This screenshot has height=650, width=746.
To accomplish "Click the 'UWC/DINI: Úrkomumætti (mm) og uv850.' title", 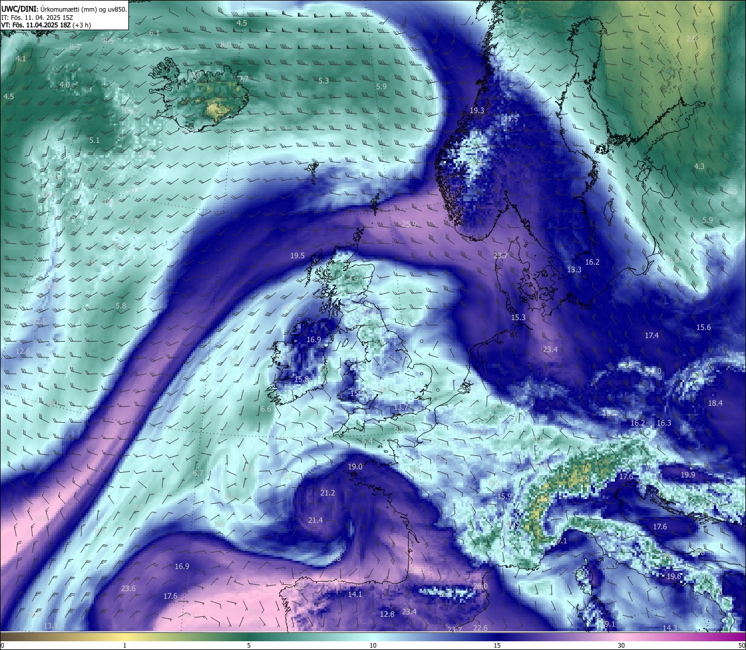I will 64,9.
